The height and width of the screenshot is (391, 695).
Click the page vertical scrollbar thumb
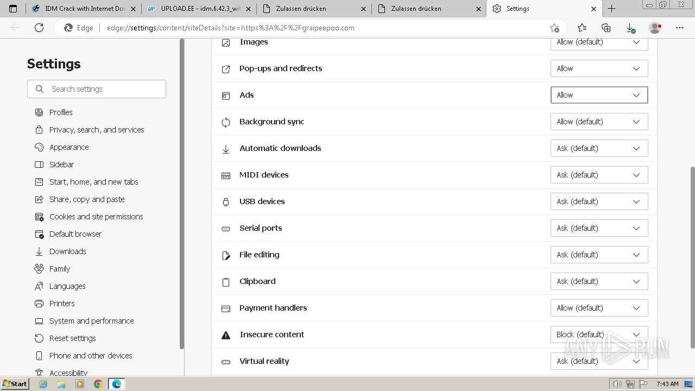coord(692,257)
